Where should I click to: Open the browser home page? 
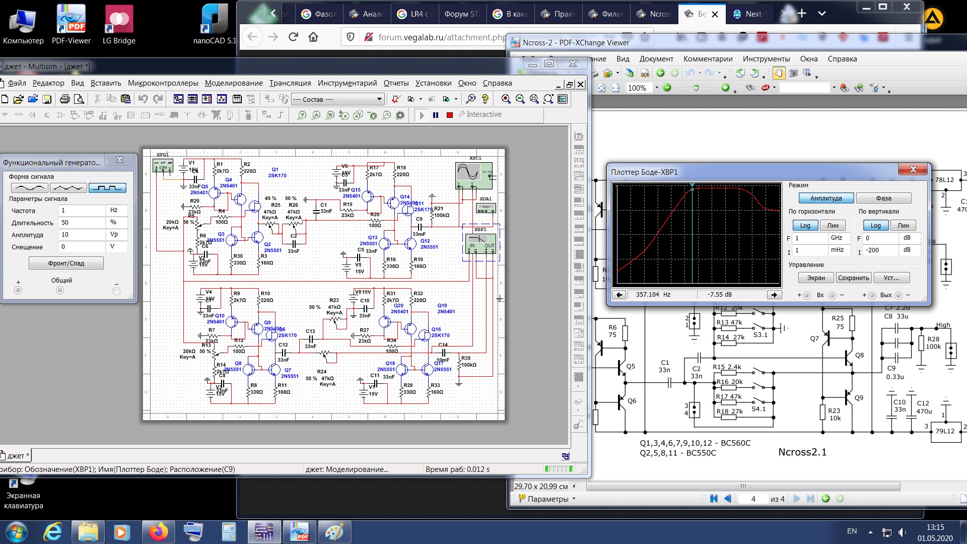pos(313,37)
